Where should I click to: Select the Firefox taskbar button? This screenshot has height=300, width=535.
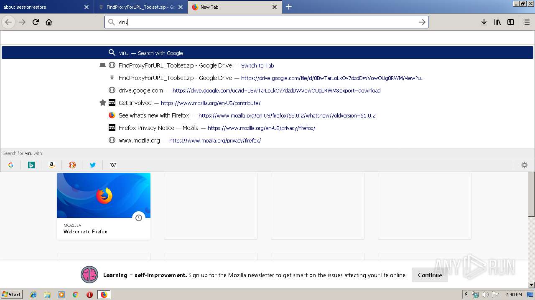tap(104, 295)
